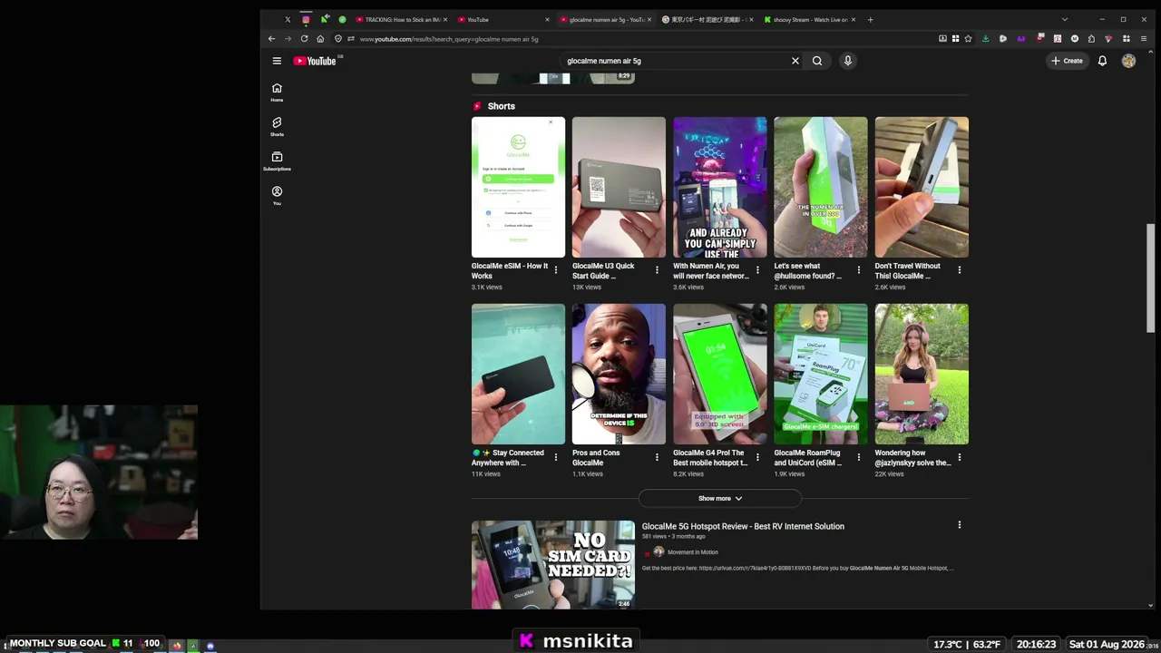Play the Wondering how @jazlynskyy short thumbnail
1161x653 pixels.
click(922, 374)
